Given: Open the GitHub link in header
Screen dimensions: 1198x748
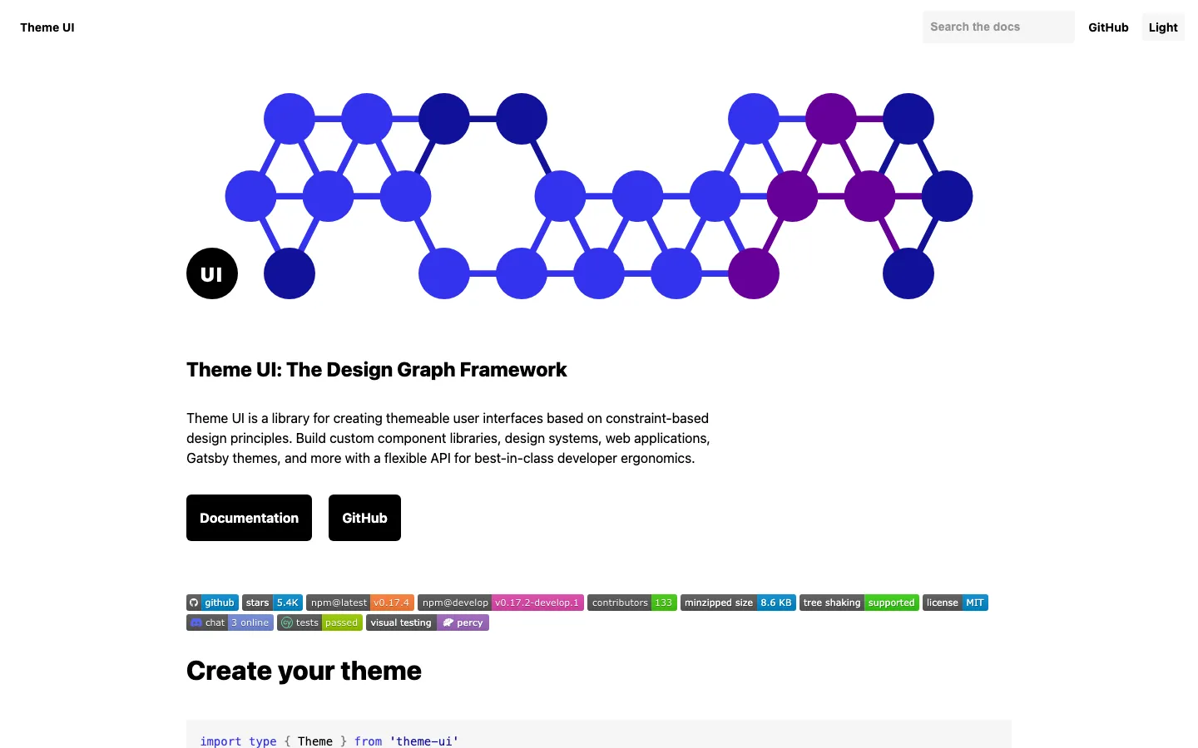Looking at the screenshot, I should tap(1108, 27).
